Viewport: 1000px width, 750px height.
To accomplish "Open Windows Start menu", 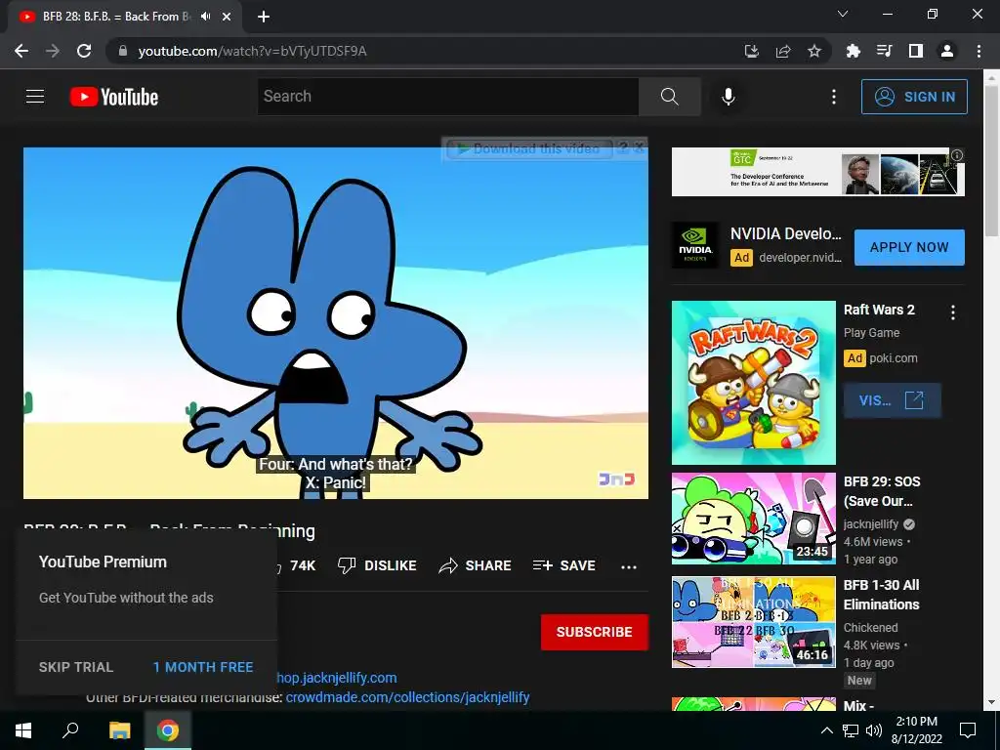I will (23, 730).
